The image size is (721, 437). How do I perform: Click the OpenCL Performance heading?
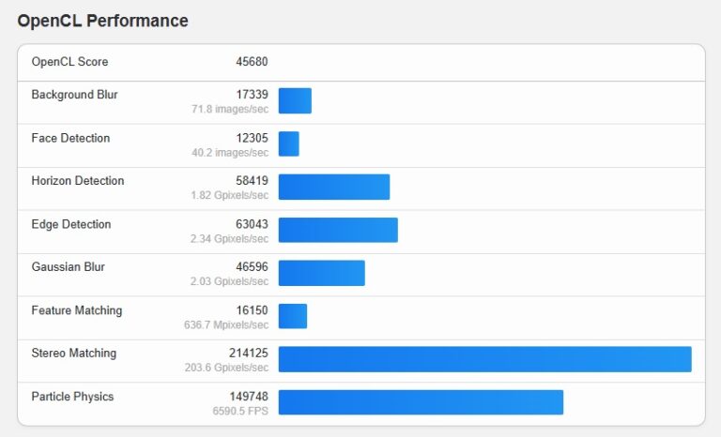click(x=102, y=21)
